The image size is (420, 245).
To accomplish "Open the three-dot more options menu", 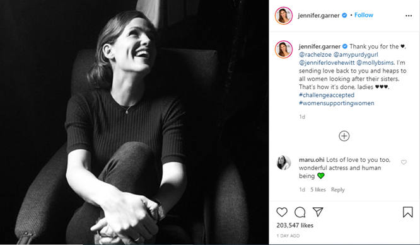I will click(x=409, y=16).
